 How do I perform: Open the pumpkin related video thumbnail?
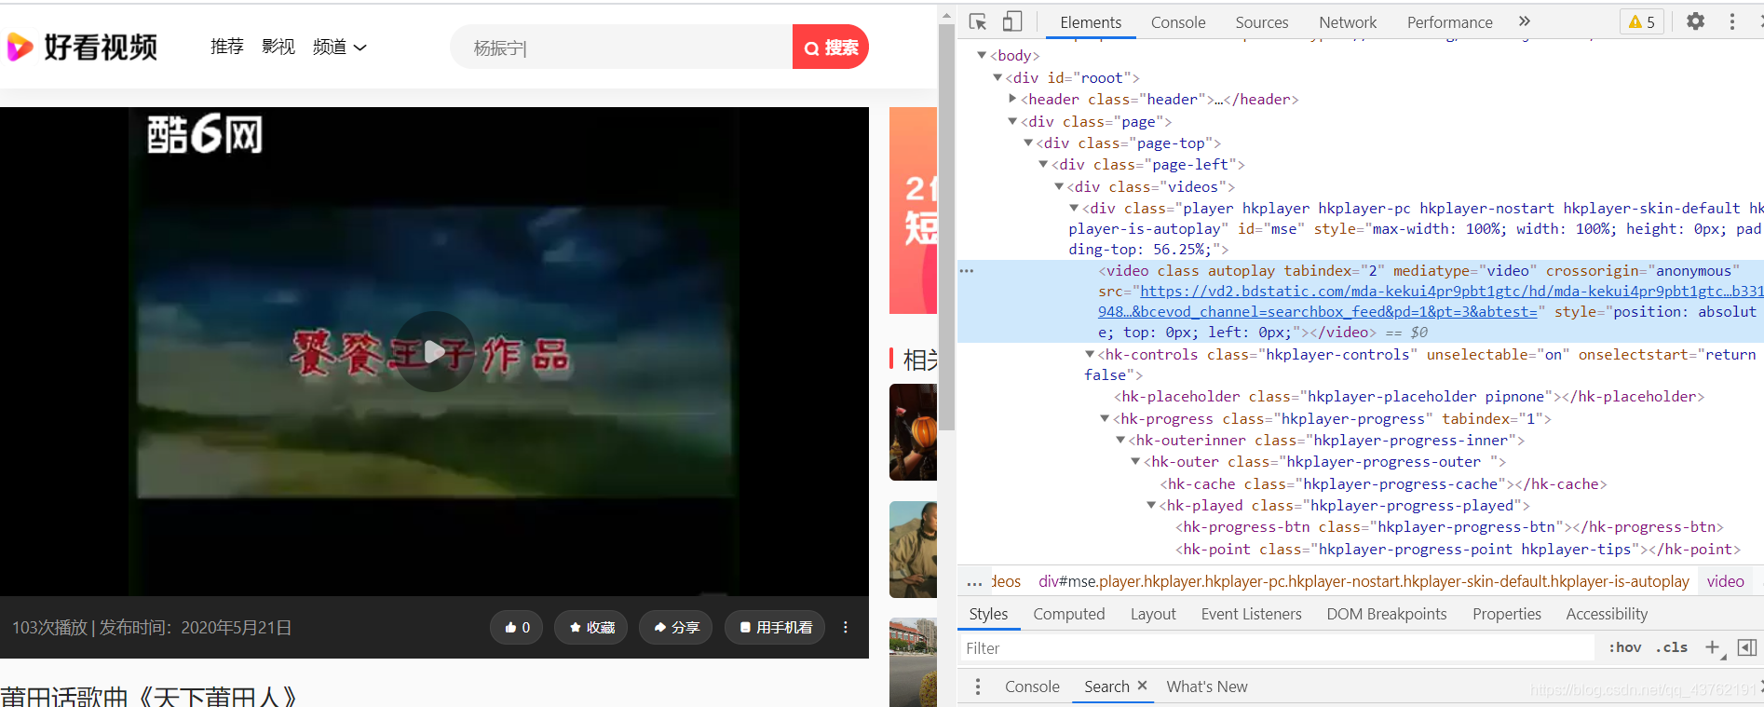point(913,432)
